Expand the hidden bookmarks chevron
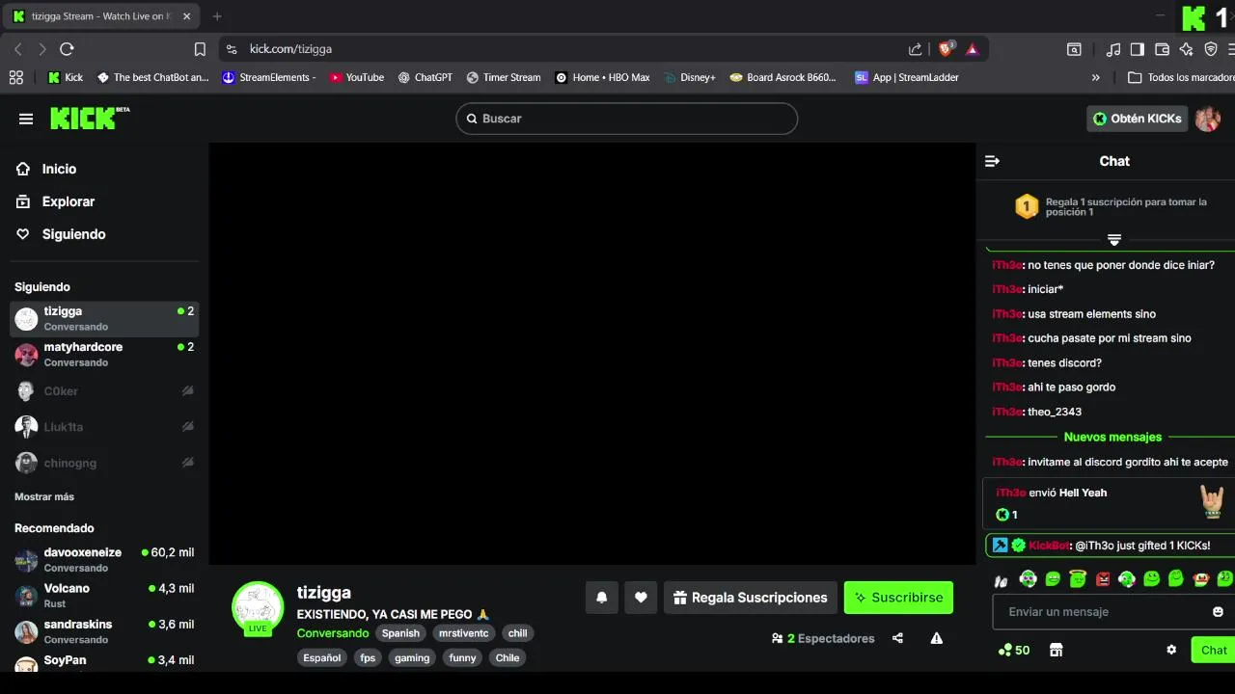 tap(1095, 77)
